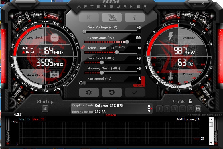223x149 pixels.
Task: Click the temperature °C unit toggle
Action: click(190, 64)
